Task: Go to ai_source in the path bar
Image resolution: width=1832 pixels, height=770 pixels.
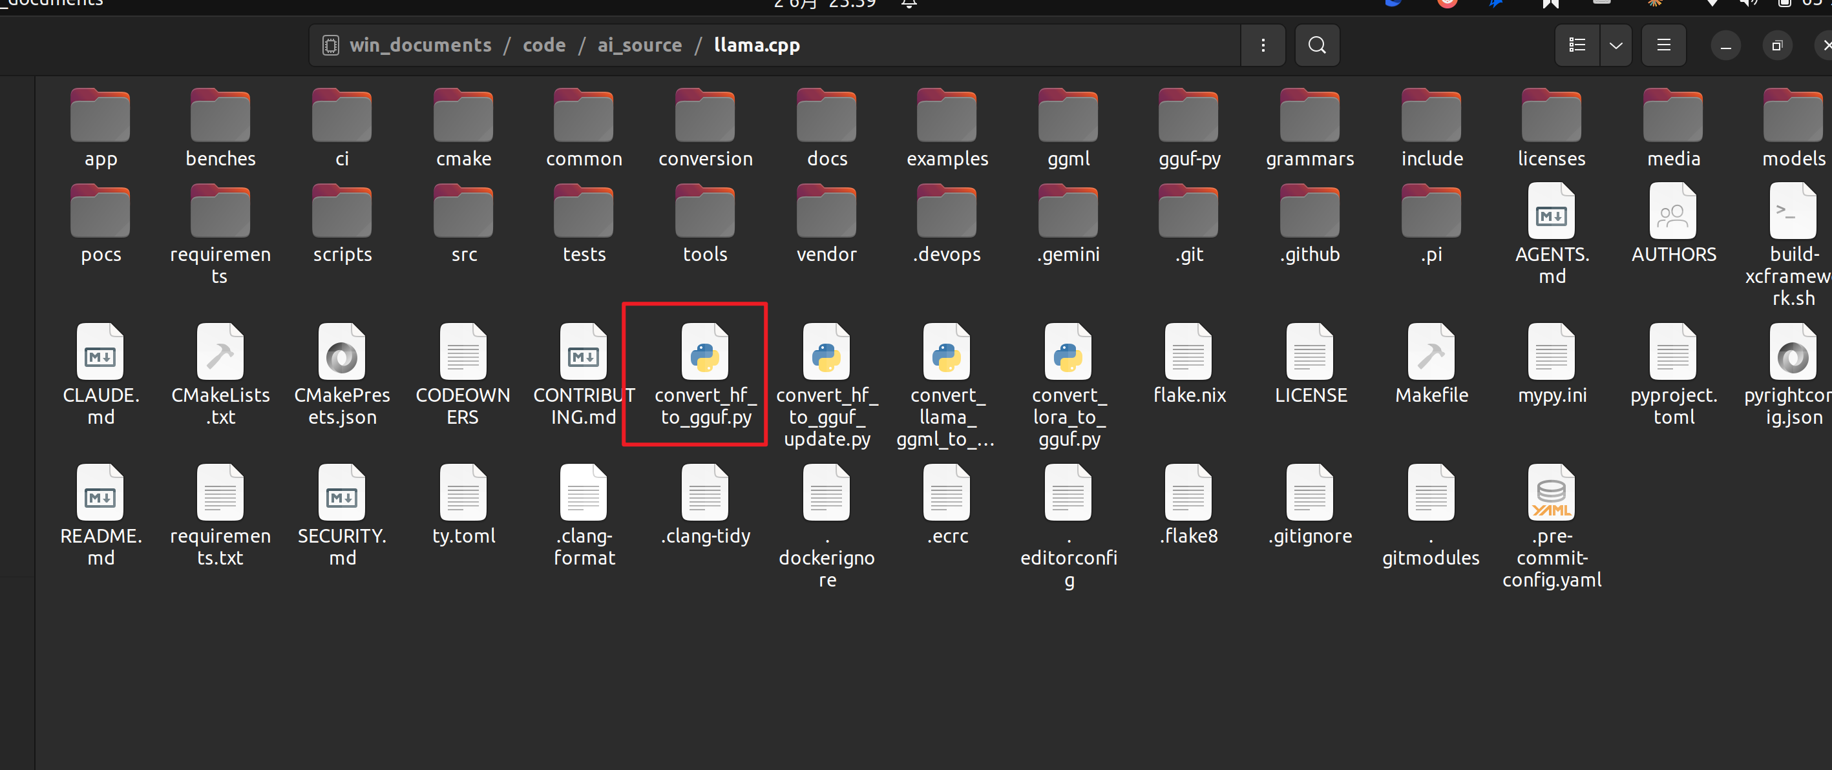Action: (x=639, y=45)
